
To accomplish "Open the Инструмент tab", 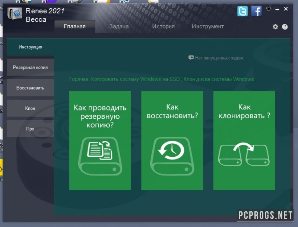I will pyautogui.click(x=207, y=26).
